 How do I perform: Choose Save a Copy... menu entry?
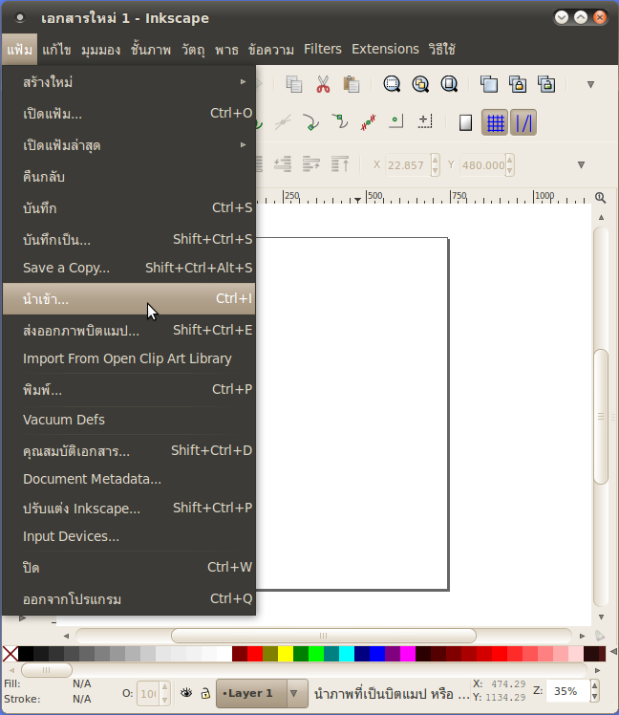(129, 268)
